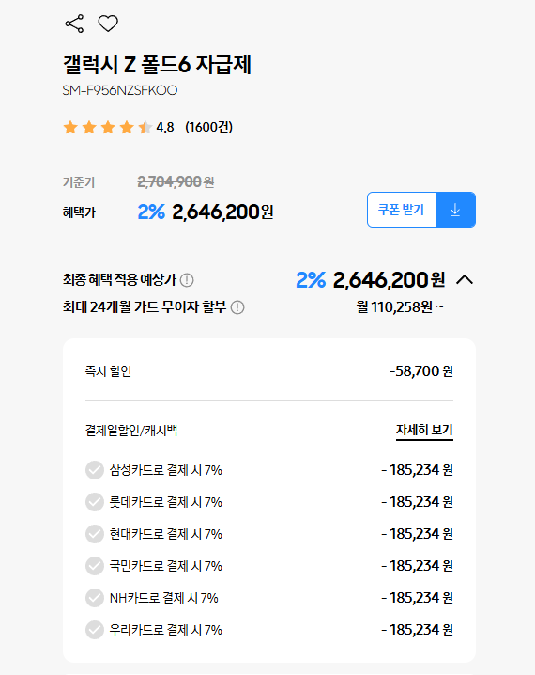
Task: Click the 즉시 할인 -58,700 원 amount
Action: click(421, 371)
